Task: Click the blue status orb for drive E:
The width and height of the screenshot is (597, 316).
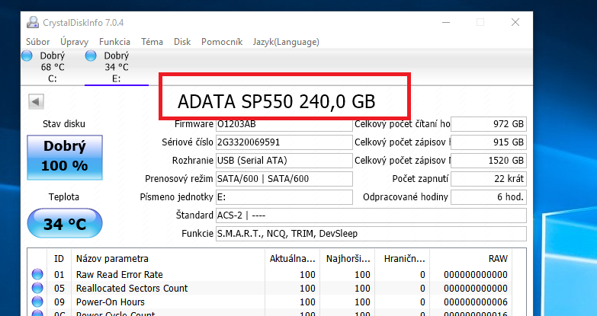Action: 91,56
